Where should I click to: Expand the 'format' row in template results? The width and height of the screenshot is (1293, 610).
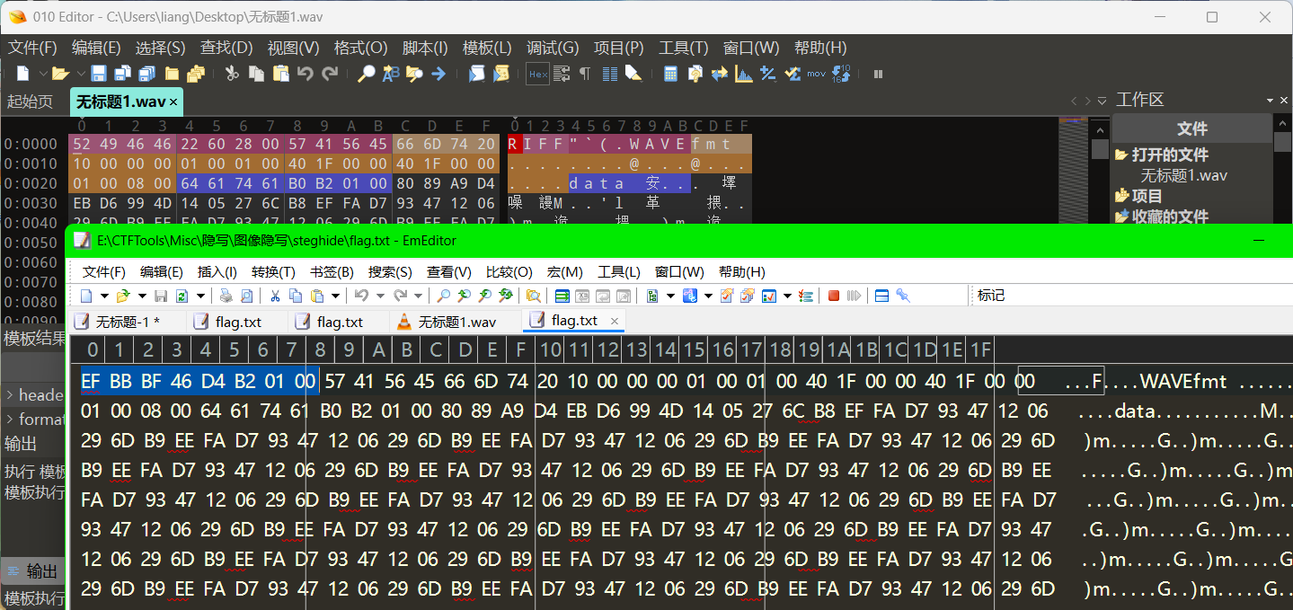coord(9,420)
